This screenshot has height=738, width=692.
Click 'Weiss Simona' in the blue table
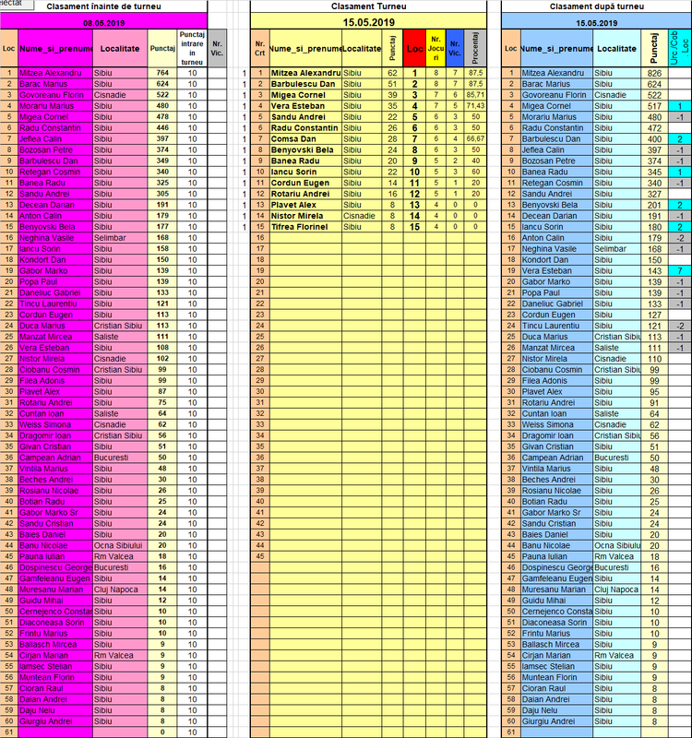click(557, 424)
